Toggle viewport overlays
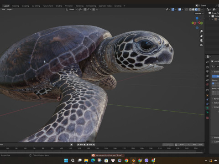This screenshot has width=219, height=164. (x=180, y=10)
